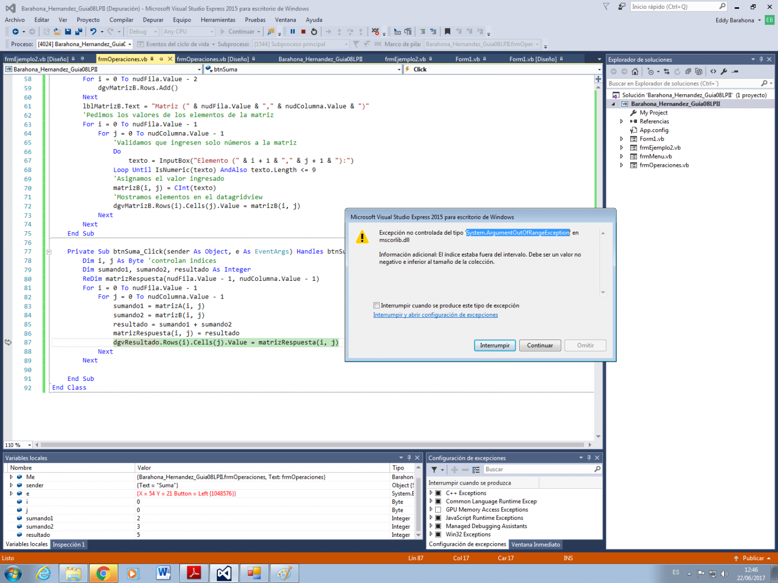Pause debugging with the pause icon
This screenshot has height=583, width=778.
[x=293, y=32]
